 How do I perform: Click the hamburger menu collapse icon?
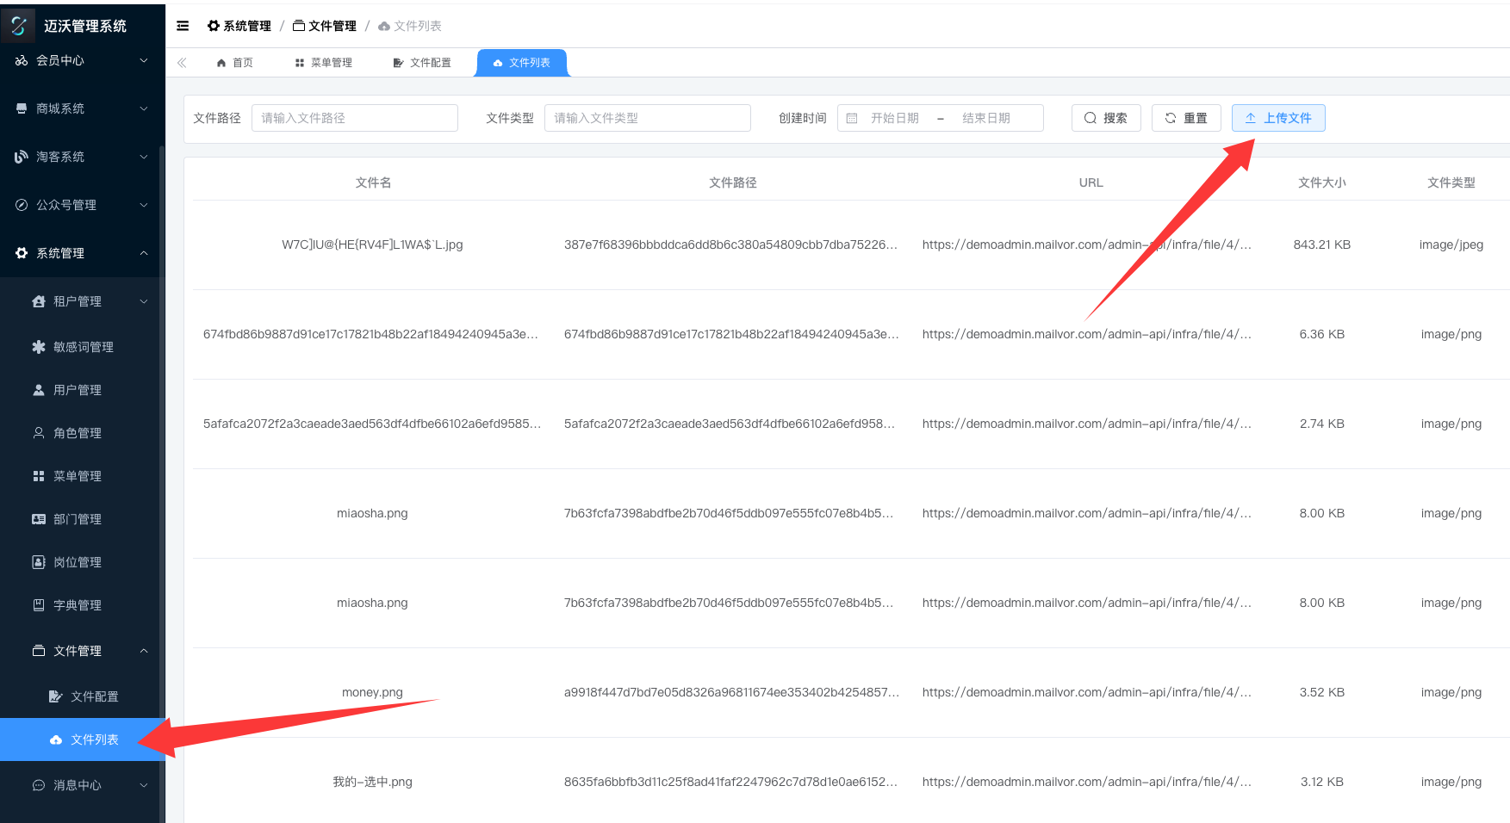pos(183,26)
